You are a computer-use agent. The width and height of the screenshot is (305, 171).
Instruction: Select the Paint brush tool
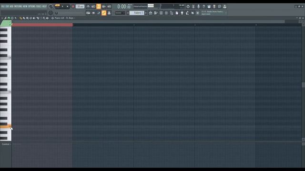(24, 18)
